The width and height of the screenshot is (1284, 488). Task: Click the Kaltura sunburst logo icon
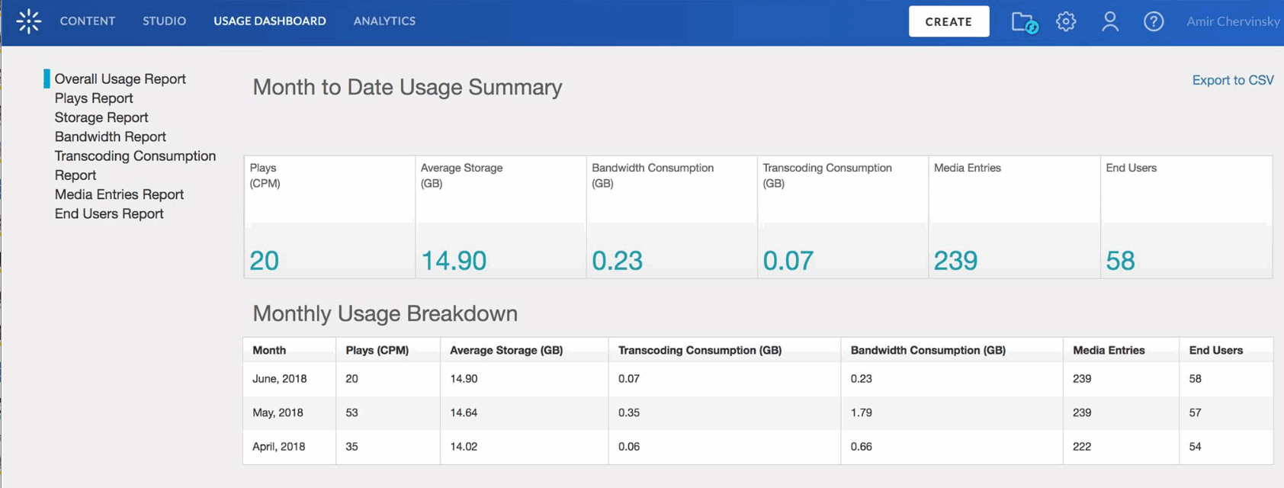coord(29,21)
